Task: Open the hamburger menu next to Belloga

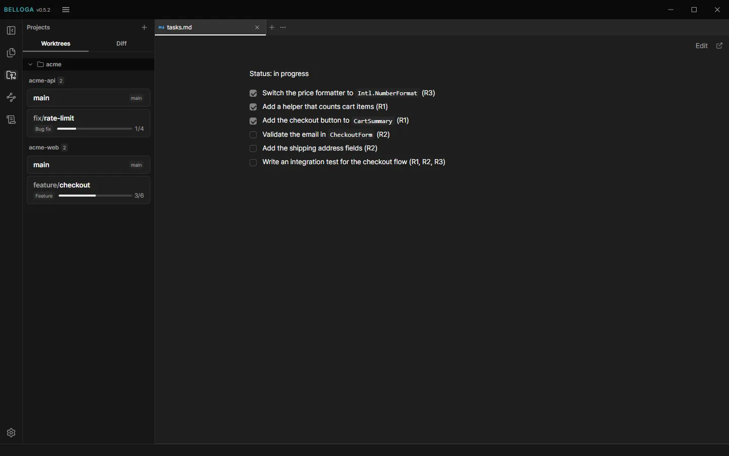Action: (x=66, y=10)
